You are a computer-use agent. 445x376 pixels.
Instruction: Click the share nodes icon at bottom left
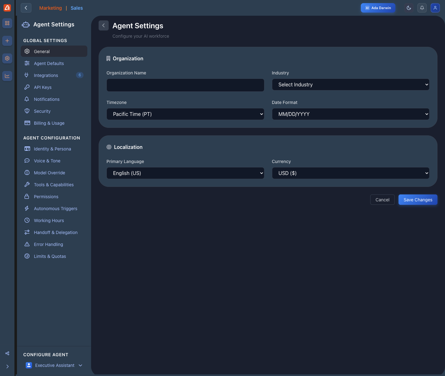[7, 353]
